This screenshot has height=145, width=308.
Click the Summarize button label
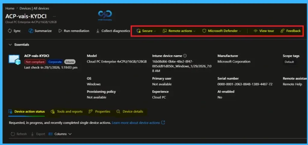(43, 31)
